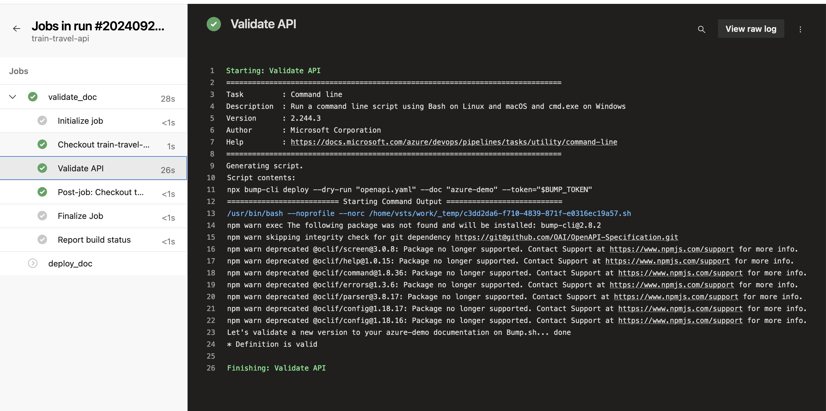This screenshot has width=826, height=411.
Task: Click deploy_doc pending status icon
Action: click(33, 263)
